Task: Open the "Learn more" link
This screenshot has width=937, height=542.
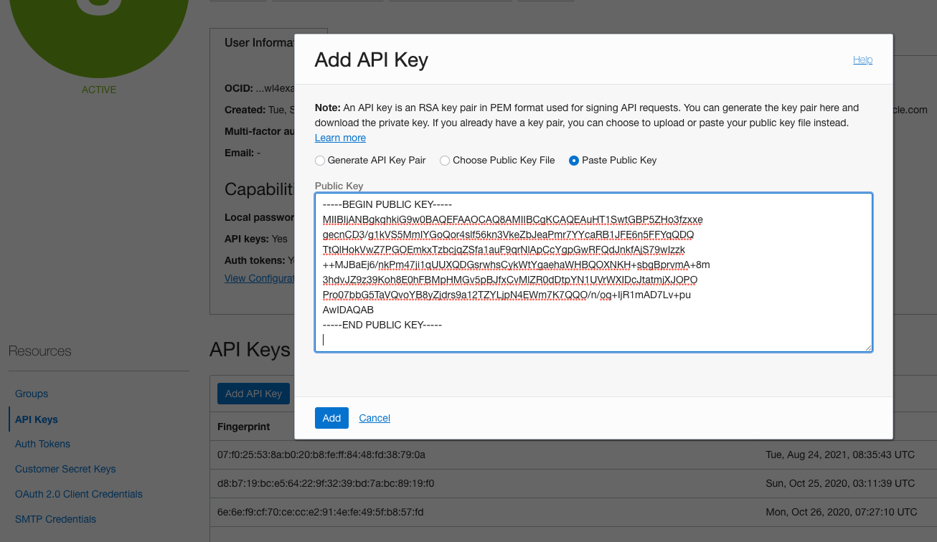Action: click(339, 137)
